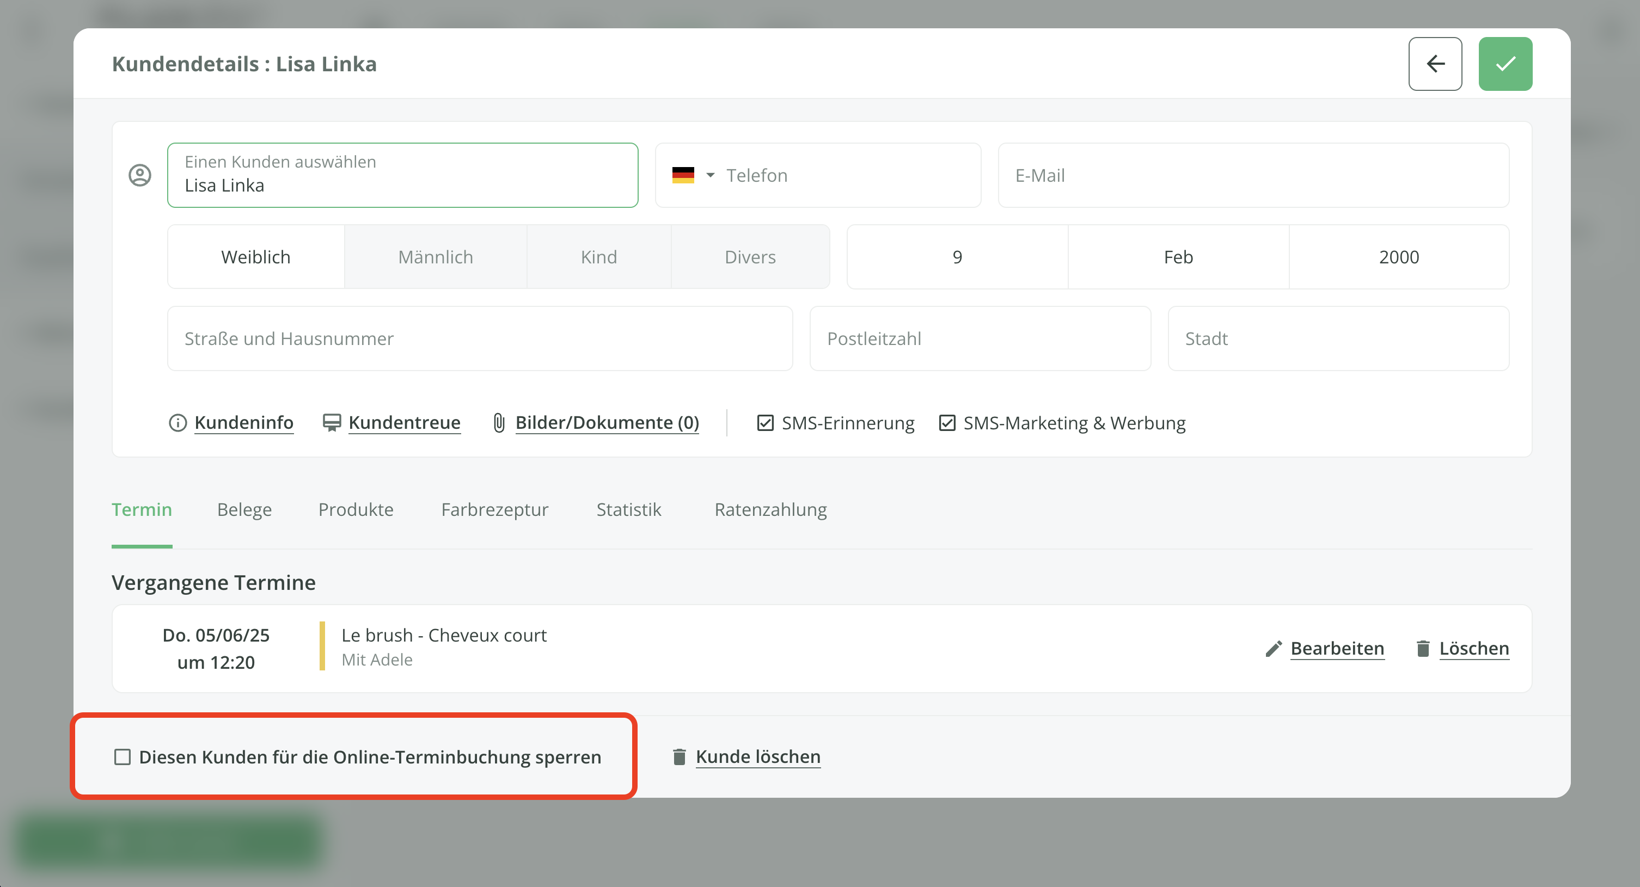Open the Farbrezeptur tab
1640x887 pixels.
click(494, 510)
